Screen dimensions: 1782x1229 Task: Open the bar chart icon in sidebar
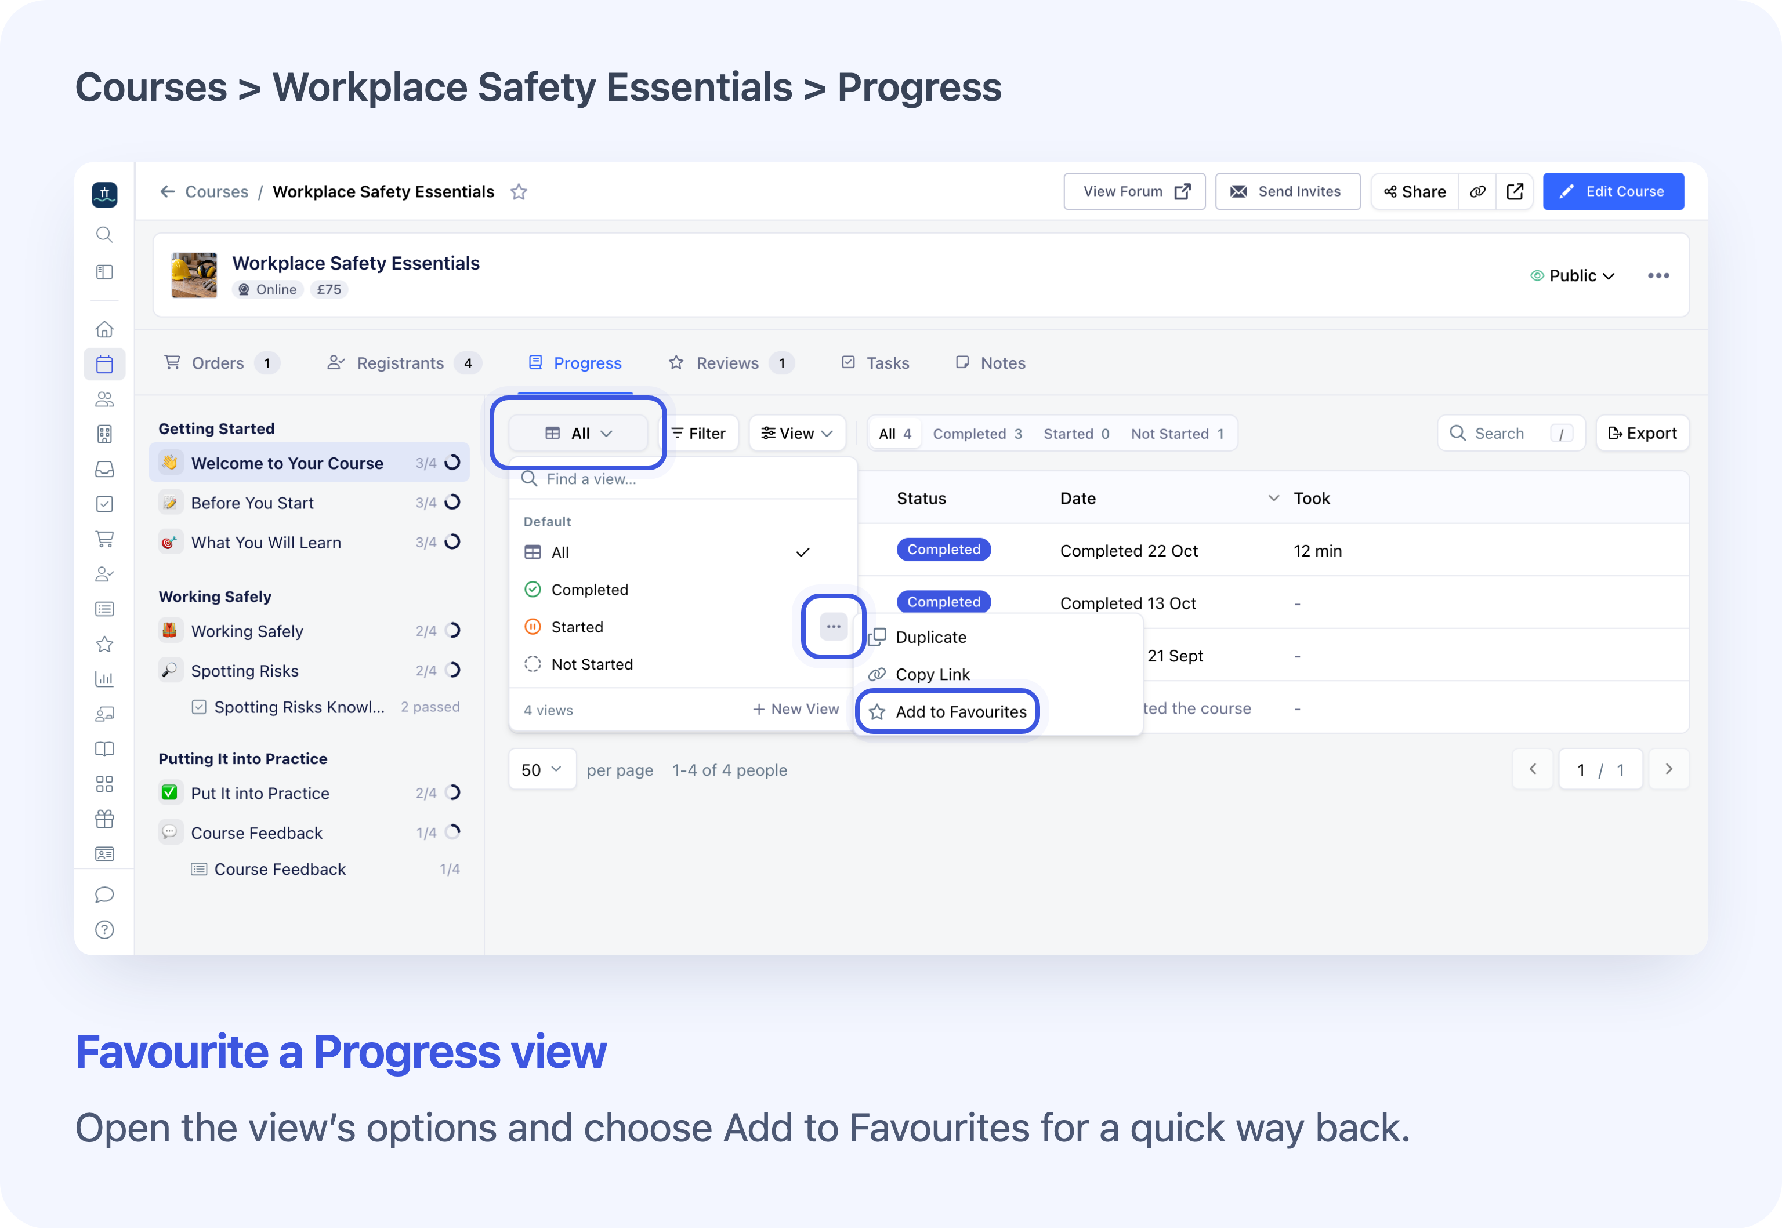(104, 679)
